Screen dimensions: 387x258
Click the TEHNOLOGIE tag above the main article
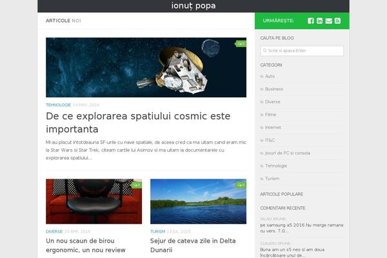coord(58,105)
